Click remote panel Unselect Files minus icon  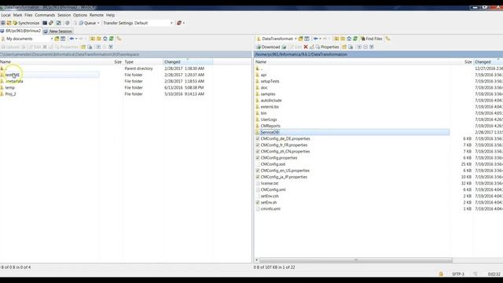pos(365,47)
